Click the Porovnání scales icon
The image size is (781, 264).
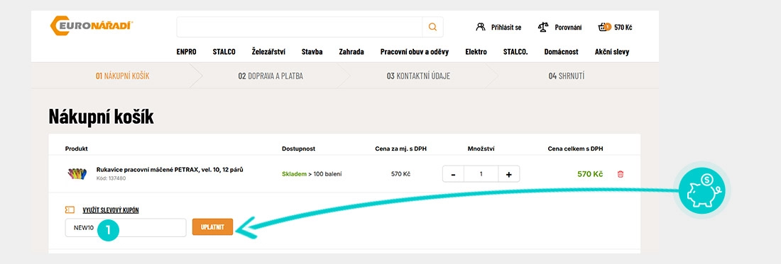point(543,27)
